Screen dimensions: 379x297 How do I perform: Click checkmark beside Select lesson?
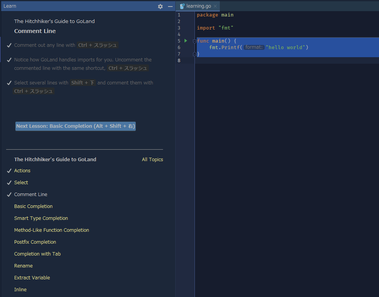pos(9,183)
